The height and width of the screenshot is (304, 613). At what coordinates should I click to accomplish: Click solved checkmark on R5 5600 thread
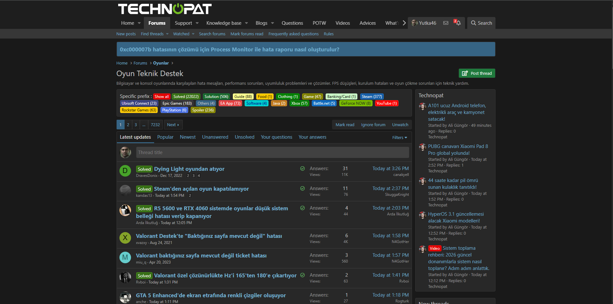pos(302,208)
